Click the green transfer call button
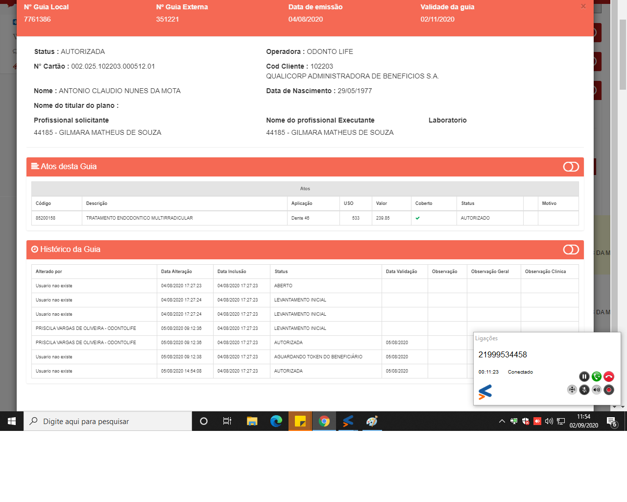This screenshot has height=502, width=627. coord(596,376)
